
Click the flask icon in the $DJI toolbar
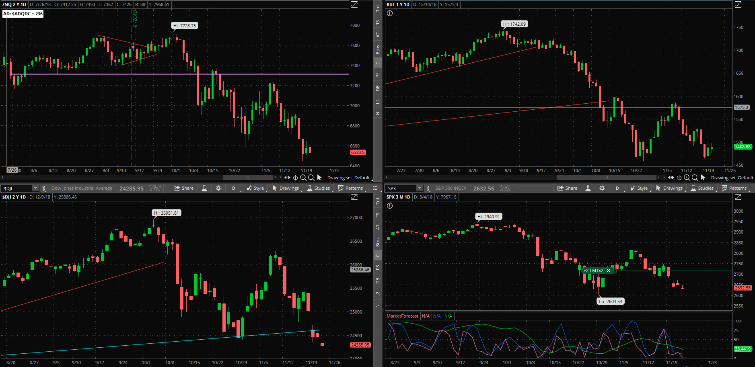click(204, 188)
